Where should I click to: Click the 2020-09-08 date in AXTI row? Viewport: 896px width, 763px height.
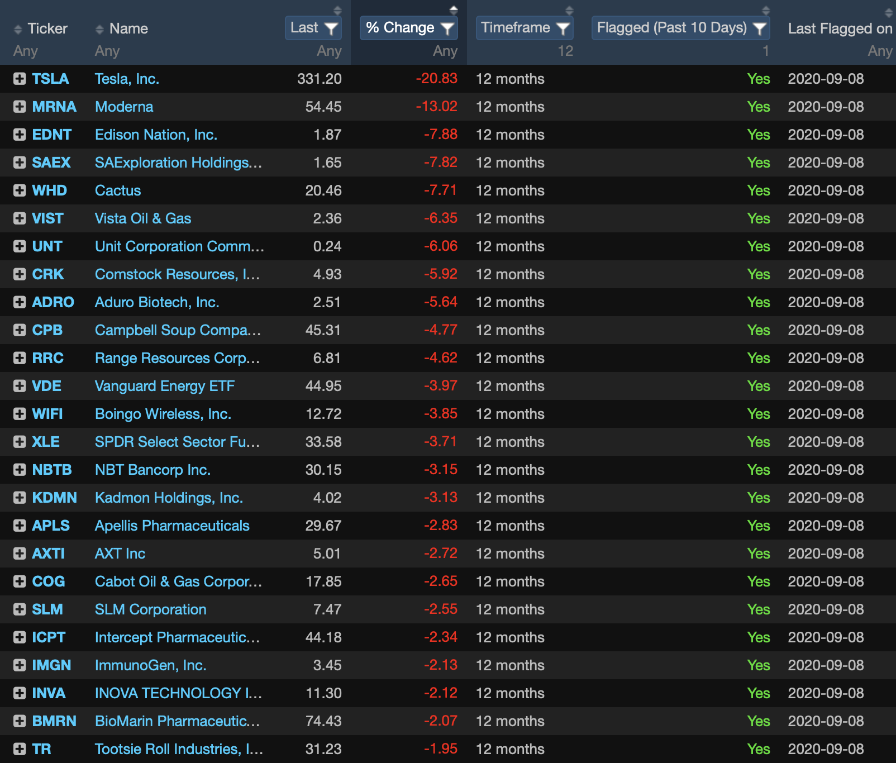tap(826, 554)
